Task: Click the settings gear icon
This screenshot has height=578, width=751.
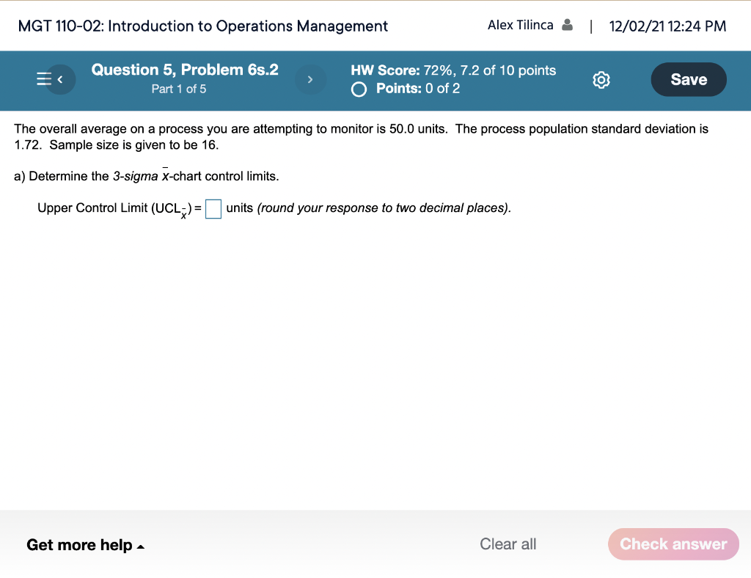Action: (601, 79)
